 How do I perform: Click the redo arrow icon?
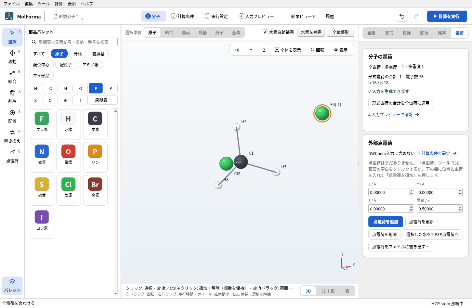(x=416, y=16)
